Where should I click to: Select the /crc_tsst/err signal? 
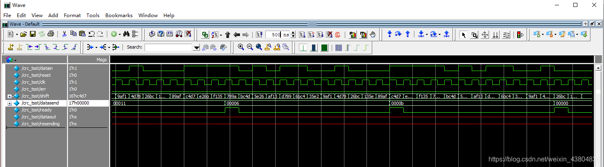coord(34,89)
